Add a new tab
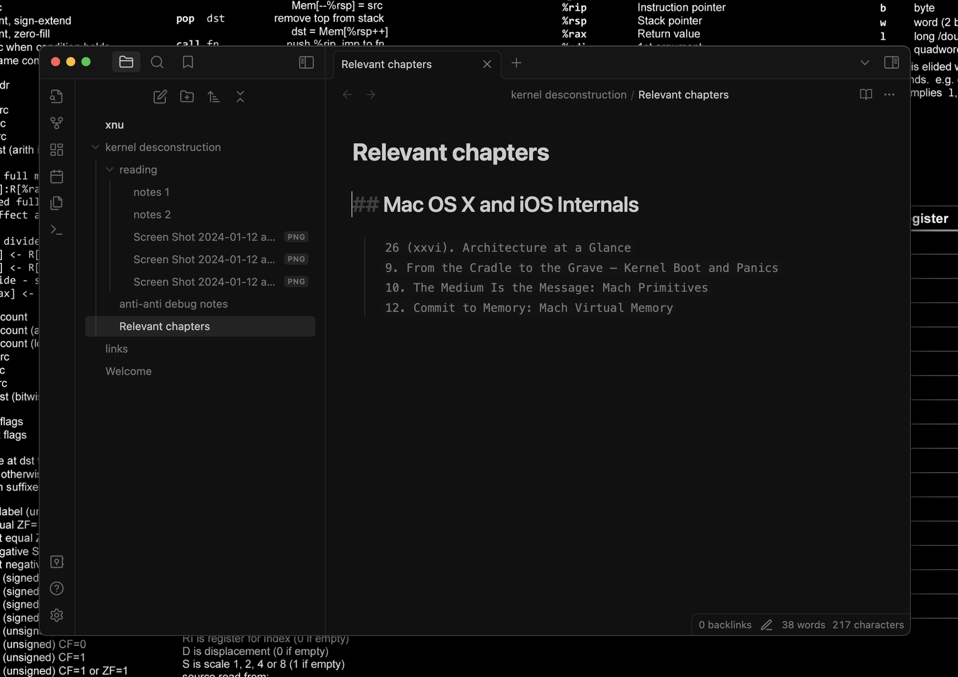Screen dimensions: 958x677 pos(516,63)
